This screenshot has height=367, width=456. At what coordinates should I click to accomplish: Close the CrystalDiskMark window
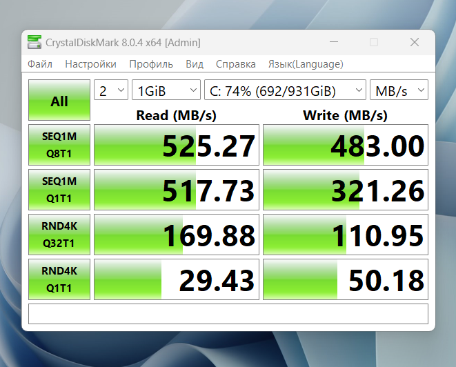pos(415,42)
